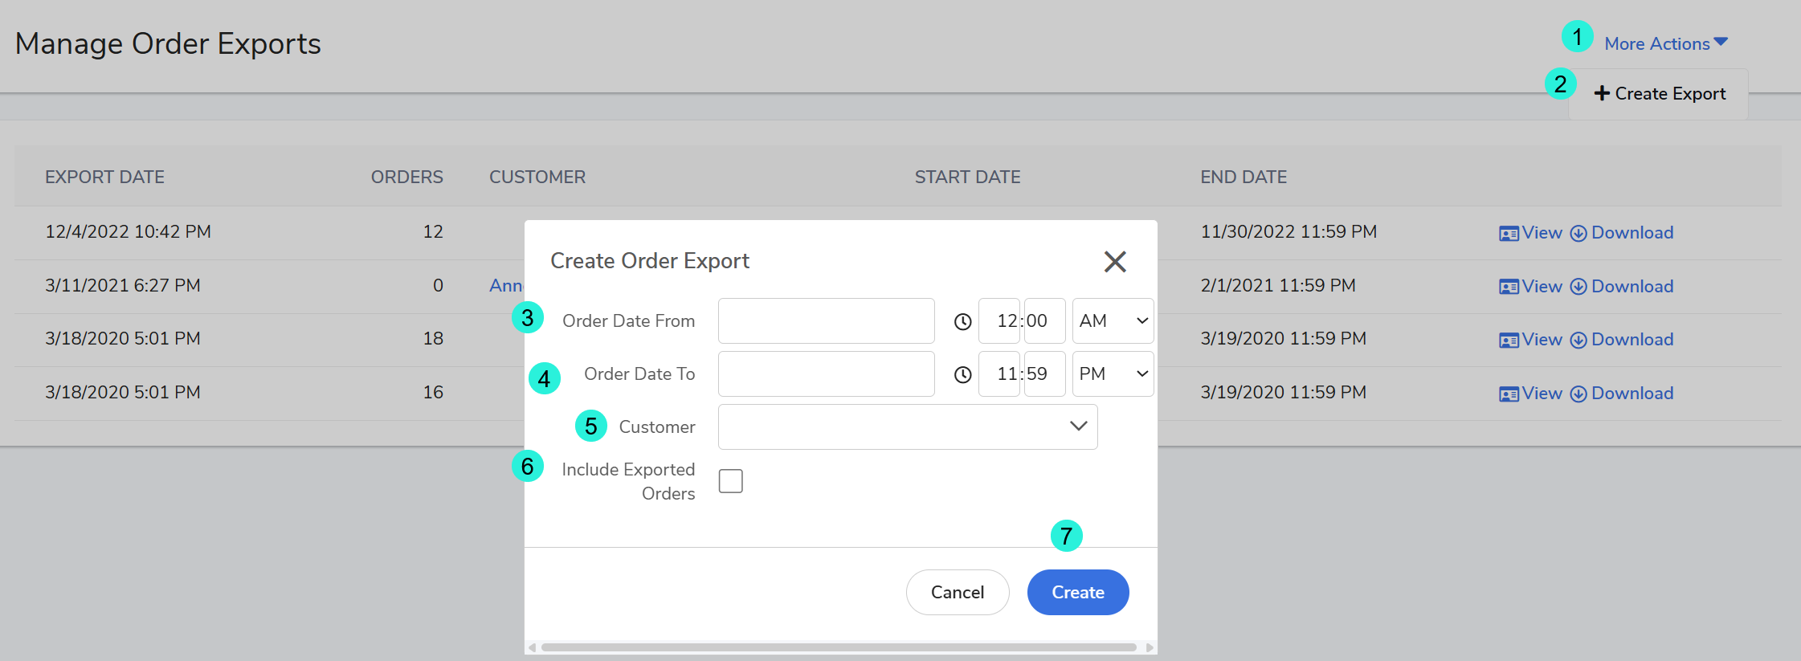Viewport: 1801px width, 661px height.
Task: Click the Cancel button
Action: coord(957,593)
